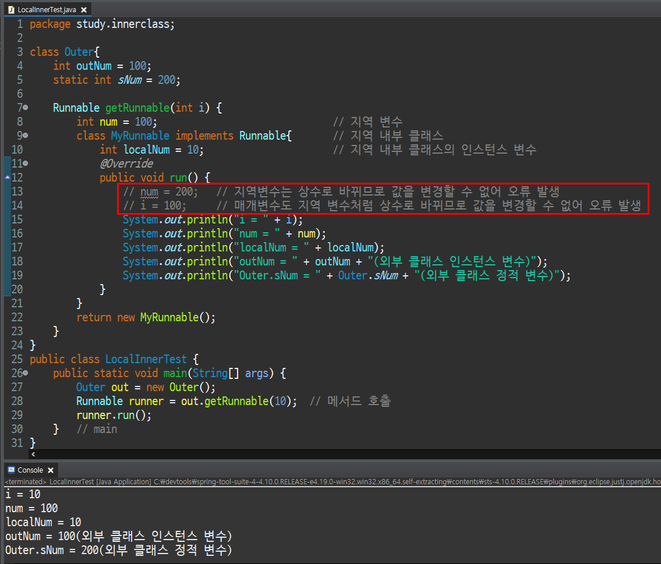Click console line 'outNum = 100(외부 클래스 인스턴스 변수)'
661x564 pixels.
[x=119, y=536]
